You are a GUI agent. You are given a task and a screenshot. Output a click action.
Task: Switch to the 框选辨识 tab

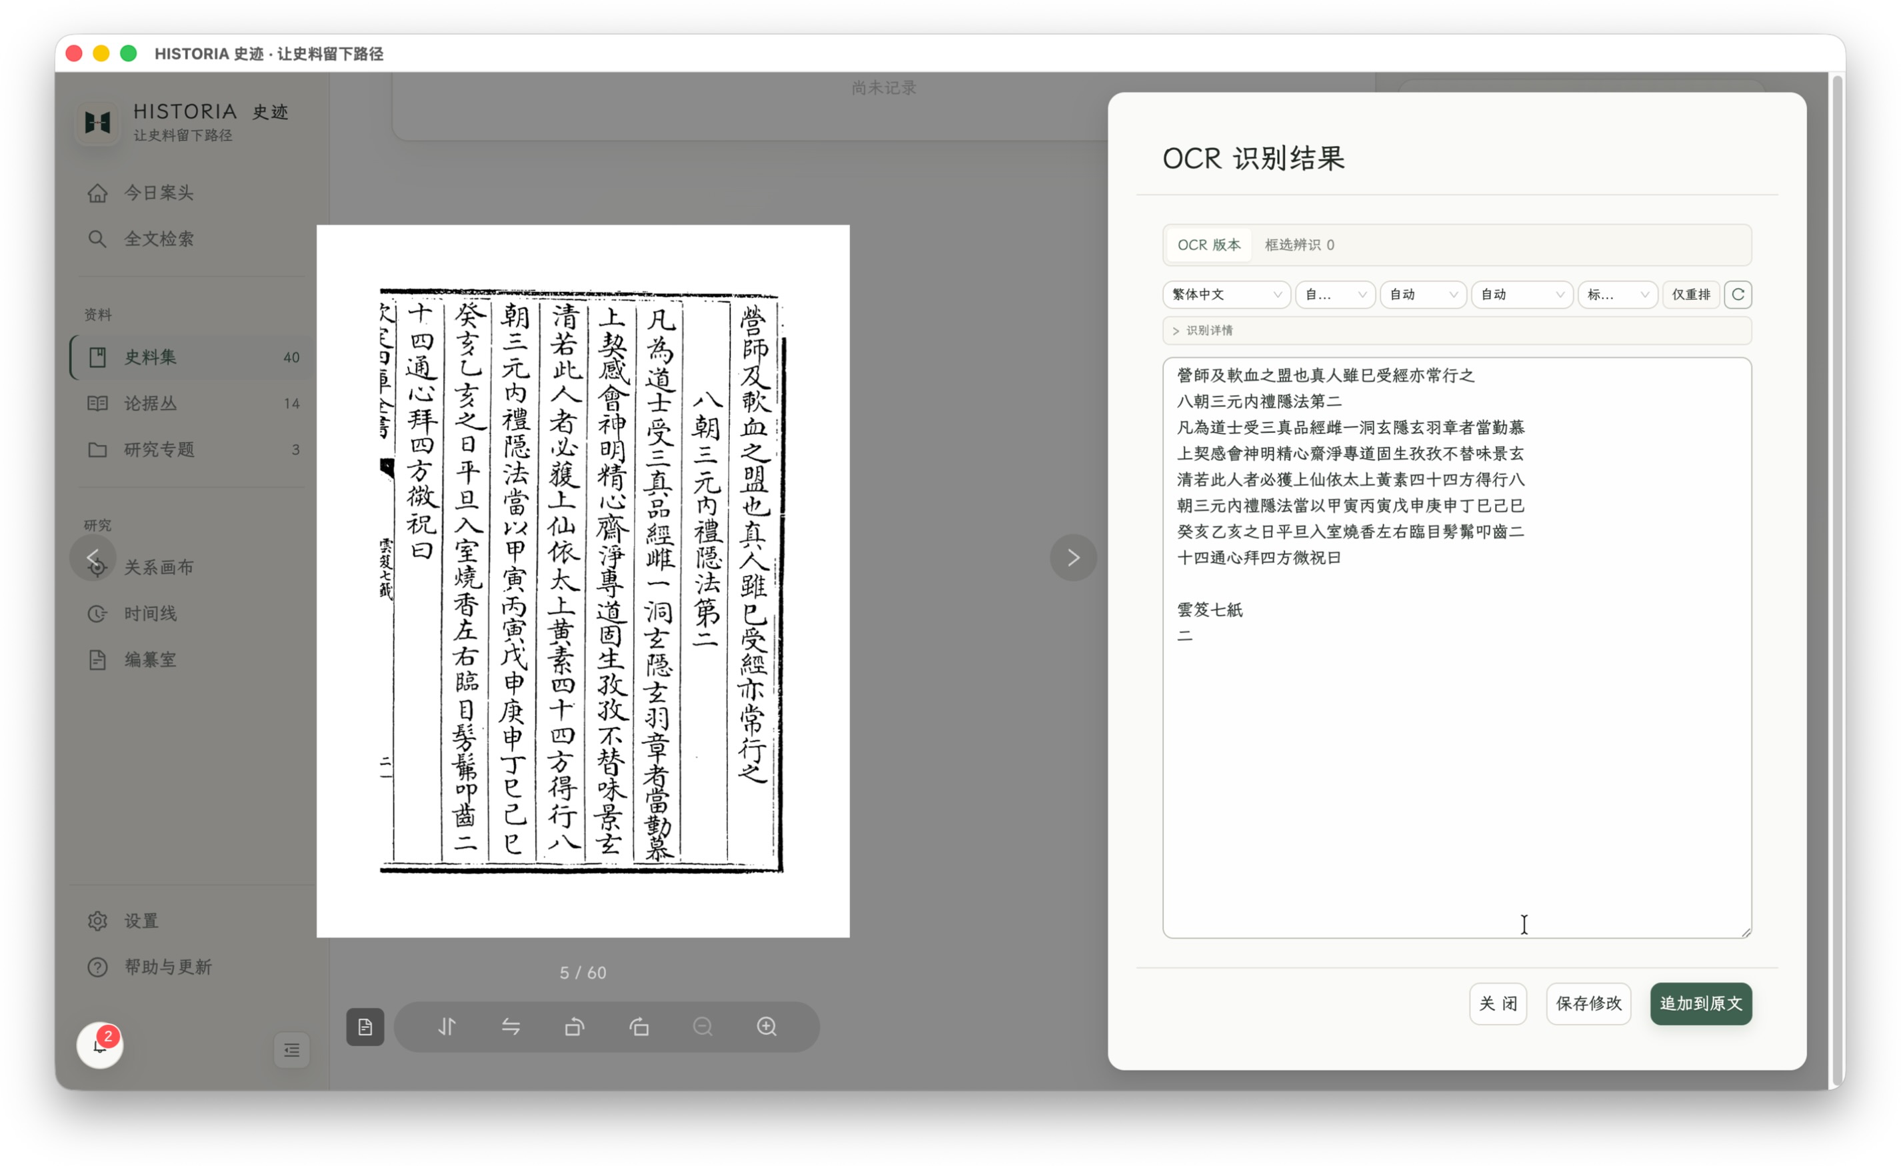pos(1299,245)
